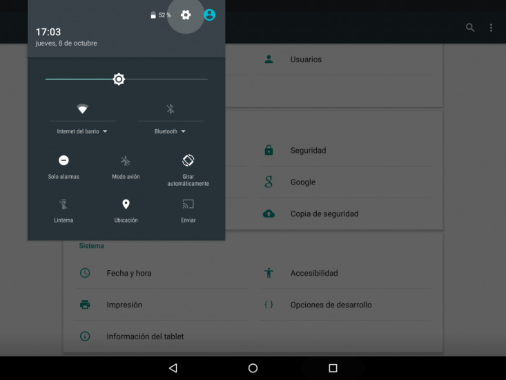The image size is (506, 380).
Task: Open recent apps with square button
Action: pyautogui.click(x=333, y=368)
